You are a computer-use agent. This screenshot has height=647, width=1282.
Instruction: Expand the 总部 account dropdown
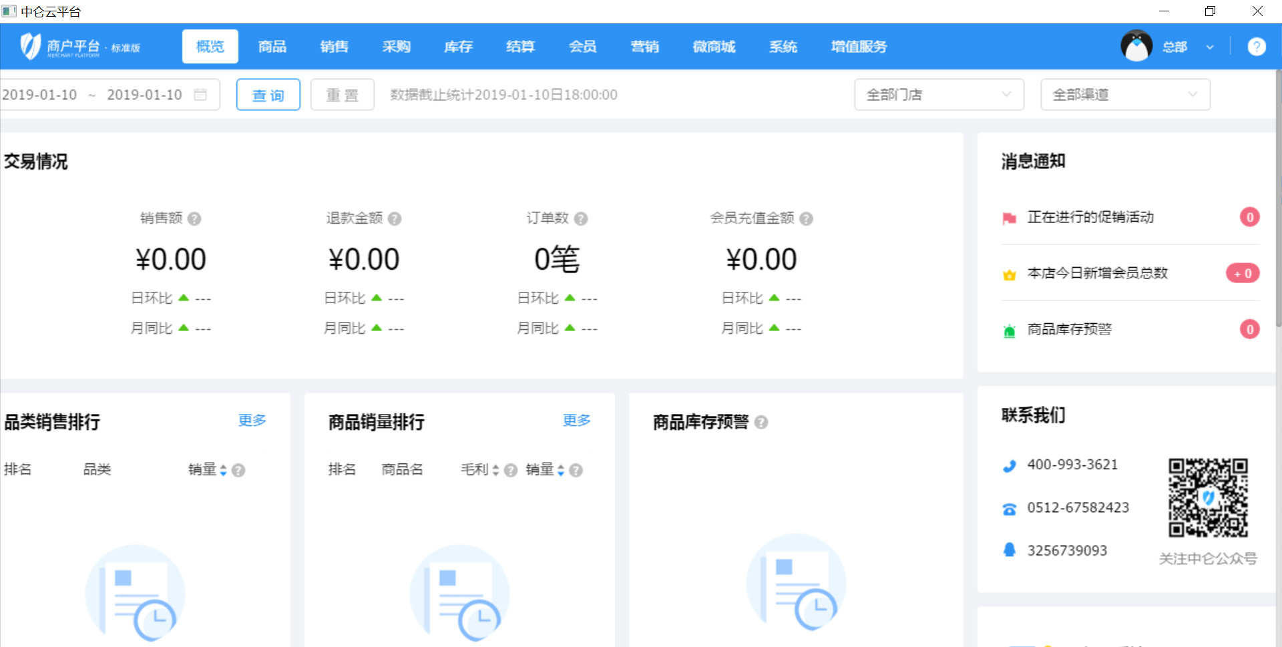pos(1210,47)
